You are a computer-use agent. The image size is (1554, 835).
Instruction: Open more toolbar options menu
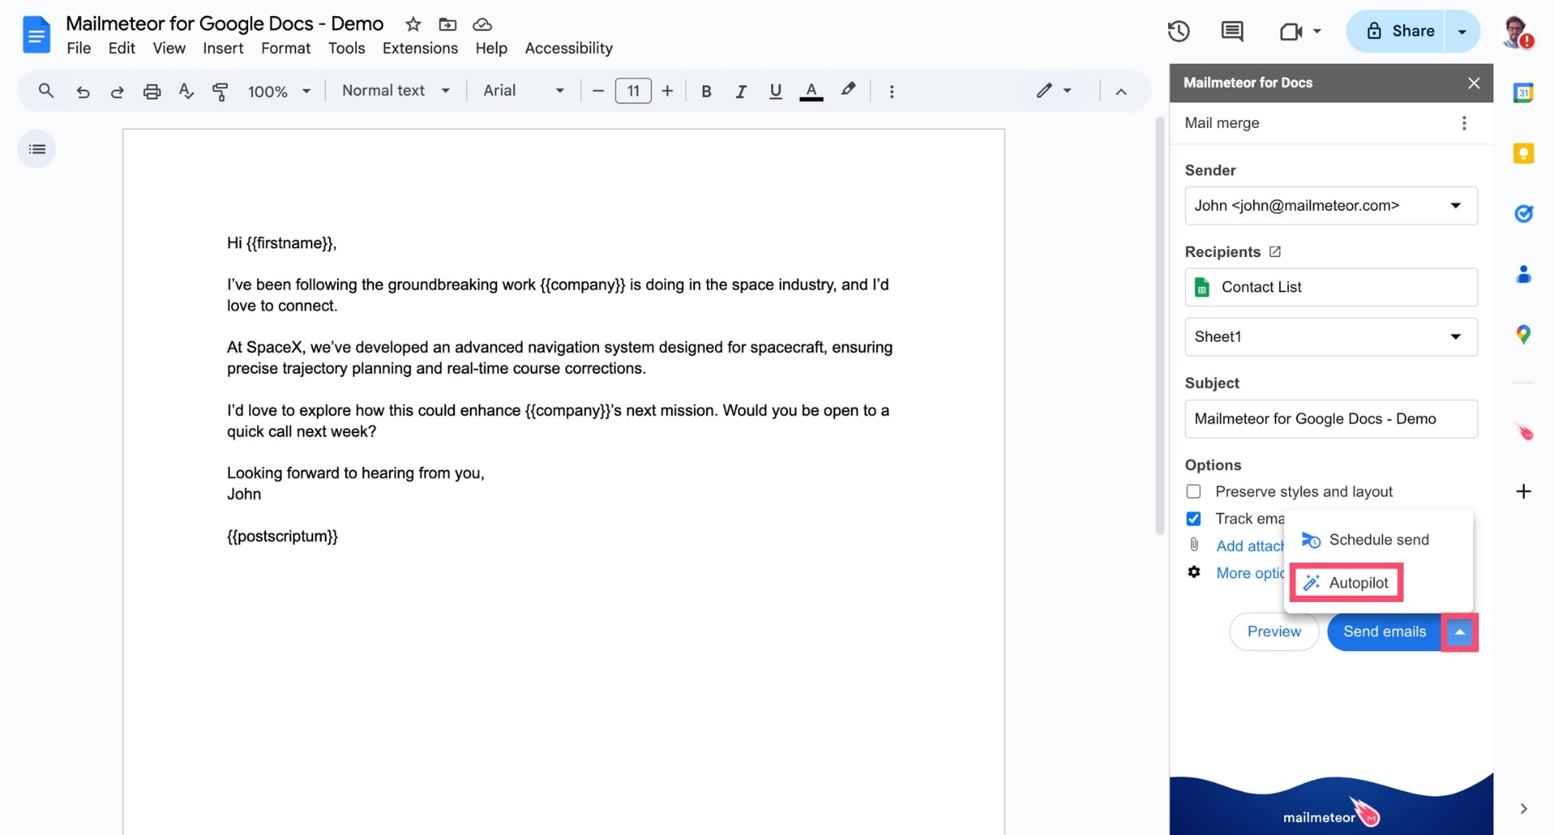pos(891,91)
